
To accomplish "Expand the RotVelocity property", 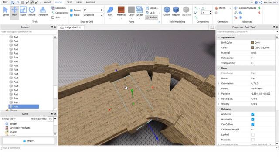I will pos(219,99).
